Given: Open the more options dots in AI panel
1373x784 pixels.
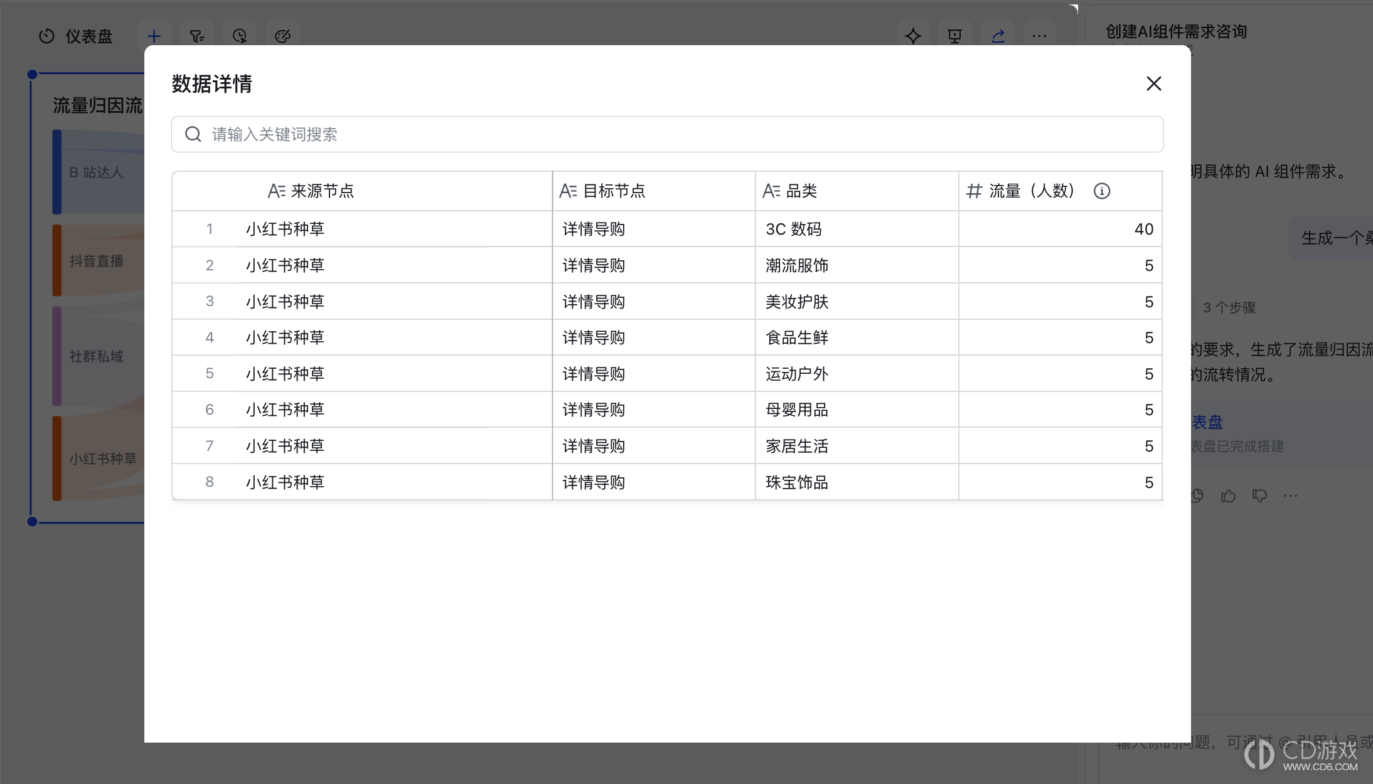Looking at the screenshot, I should (1291, 496).
